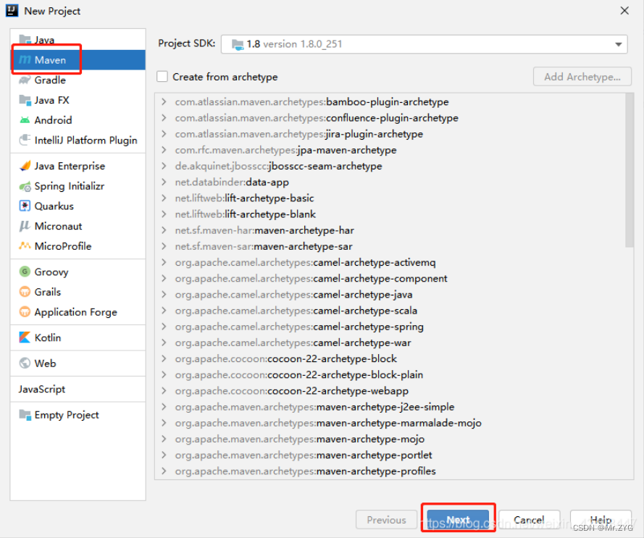Expand lift-archetype-basic entry
The image size is (644, 538).
coord(164,198)
